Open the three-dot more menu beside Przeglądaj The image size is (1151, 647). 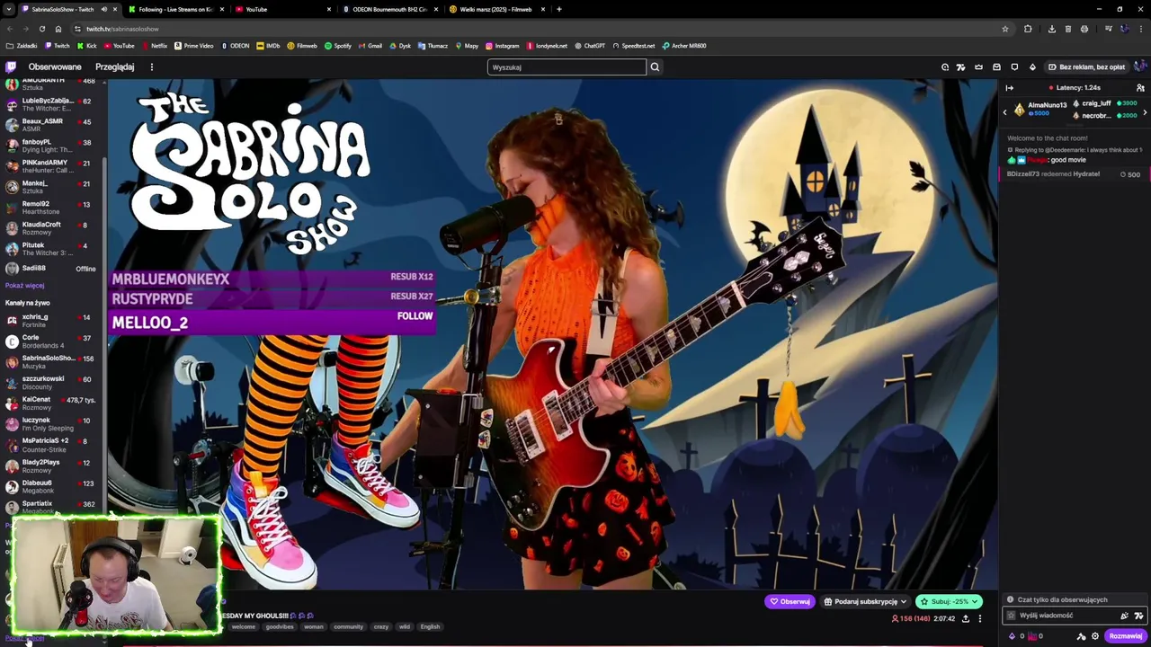[151, 66]
